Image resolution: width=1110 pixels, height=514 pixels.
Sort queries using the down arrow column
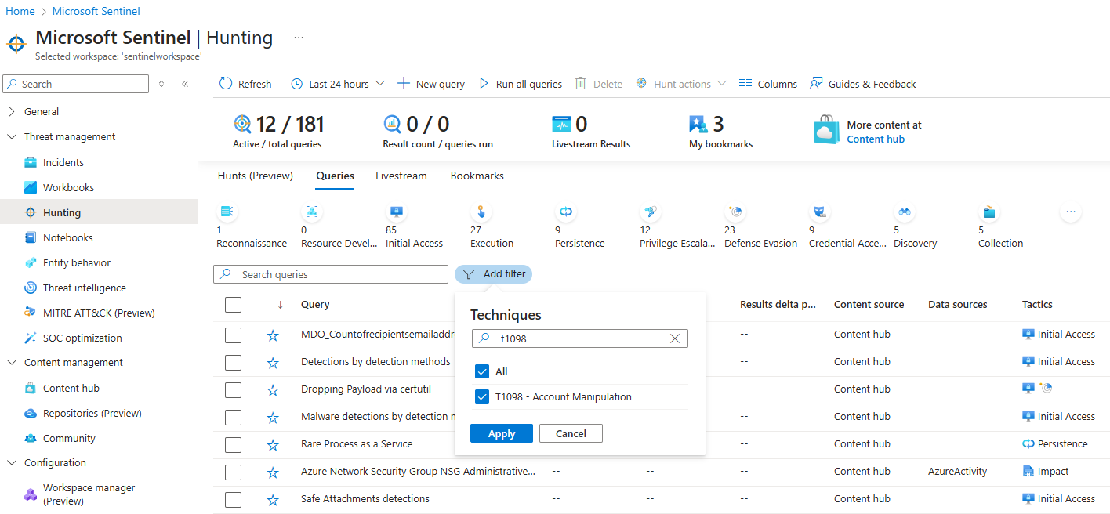tap(280, 305)
